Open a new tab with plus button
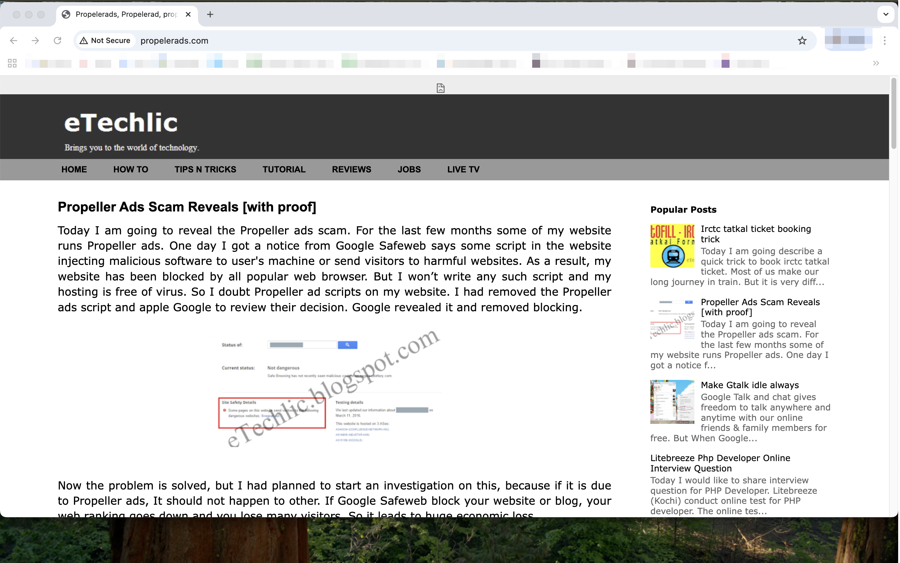This screenshot has height=563, width=900. tap(210, 15)
